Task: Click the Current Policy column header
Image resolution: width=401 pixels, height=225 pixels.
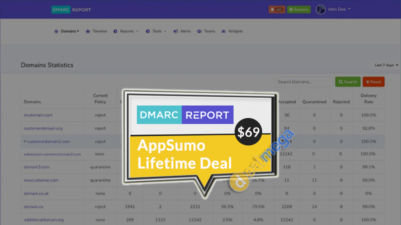Action: (100, 98)
